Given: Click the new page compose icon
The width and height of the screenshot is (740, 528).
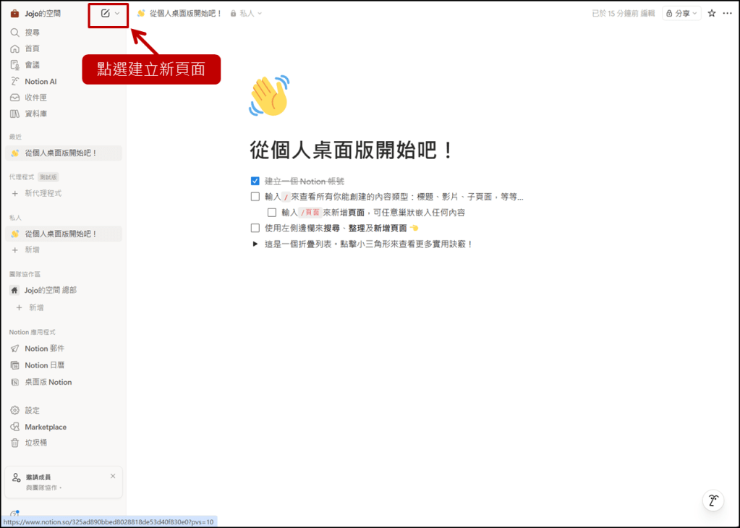Looking at the screenshot, I should [105, 13].
